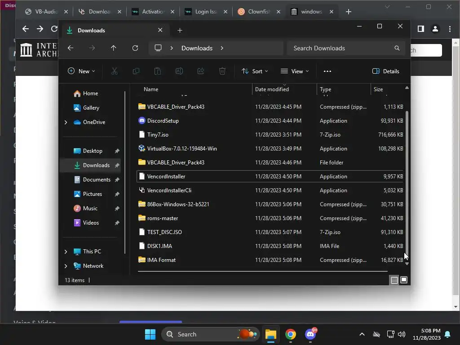Open Gallery in the navigation pane
The width and height of the screenshot is (460, 345).
pyautogui.click(x=91, y=108)
